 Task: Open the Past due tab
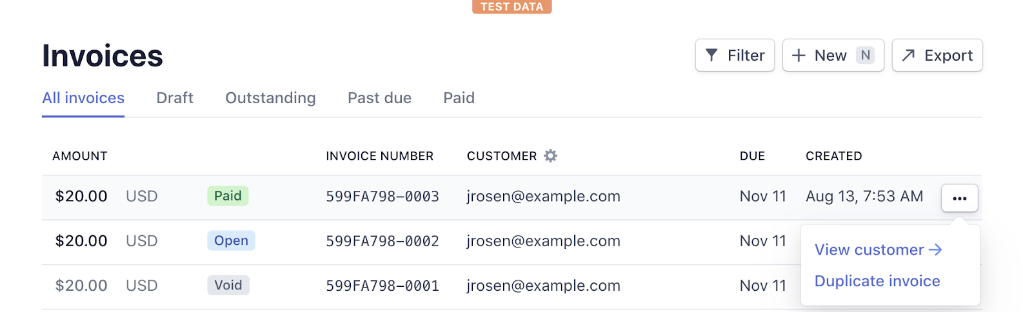click(x=379, y=98)
